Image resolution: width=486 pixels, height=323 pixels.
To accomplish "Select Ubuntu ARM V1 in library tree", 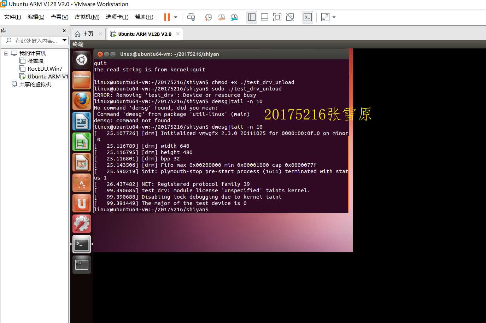I will 48,77.
